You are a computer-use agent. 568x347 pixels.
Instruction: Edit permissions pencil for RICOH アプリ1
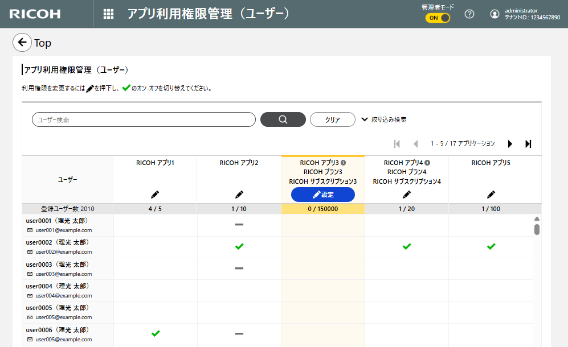point(155,195)
